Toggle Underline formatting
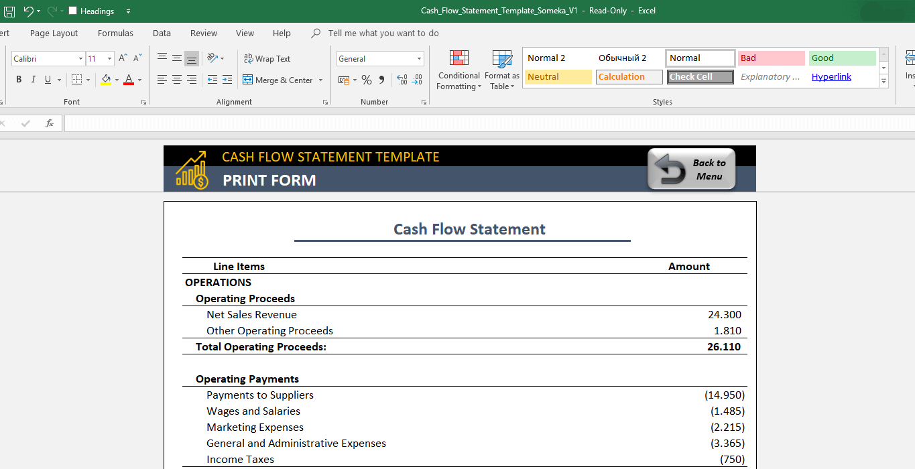The width and height of the screenshot is (915, 469). pyautogui.click(x=48, y=80)
